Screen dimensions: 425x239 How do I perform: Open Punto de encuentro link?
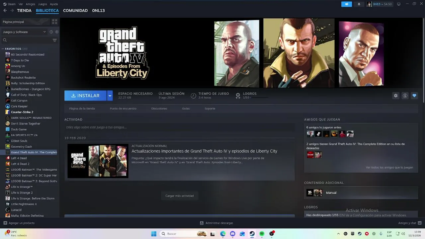click(x=123, y=109)
